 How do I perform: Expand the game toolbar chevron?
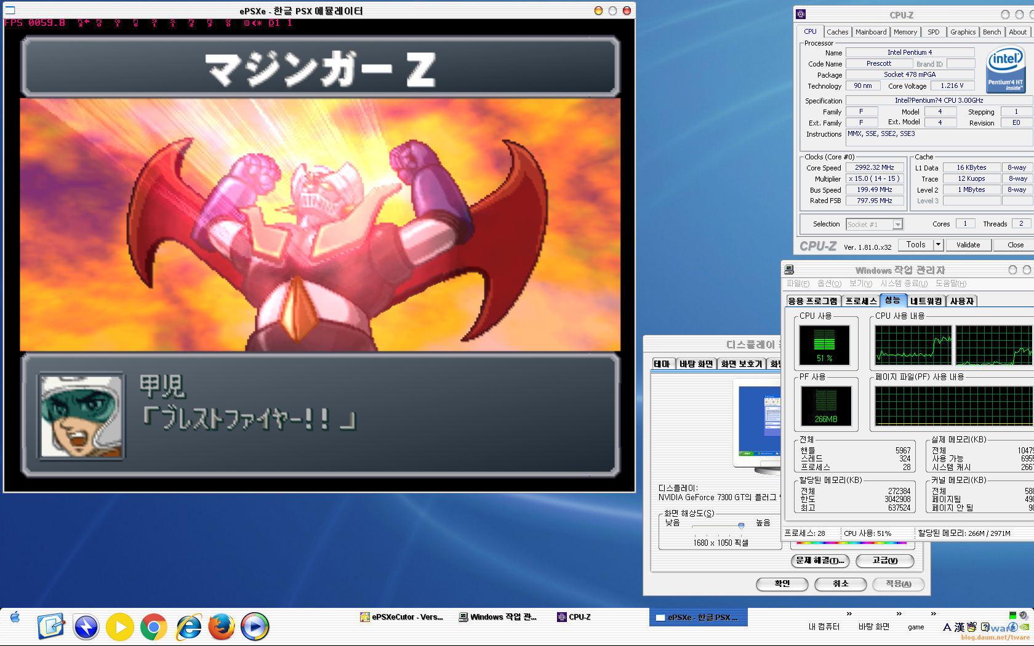coord(934,614)
